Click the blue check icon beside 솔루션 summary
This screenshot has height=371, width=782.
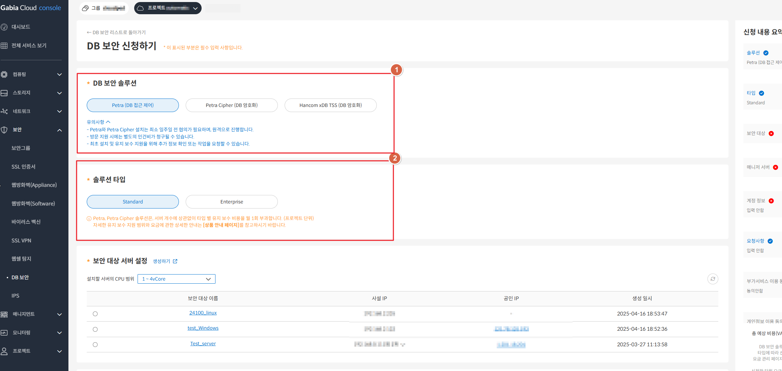pos(766,53)
